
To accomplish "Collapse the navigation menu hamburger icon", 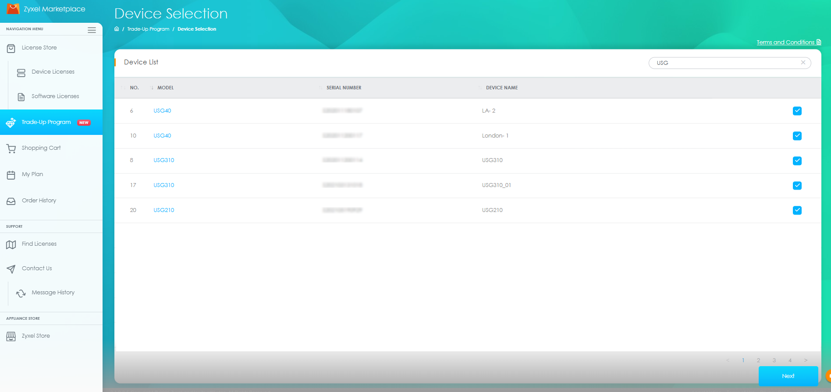I will pos(92,30).
